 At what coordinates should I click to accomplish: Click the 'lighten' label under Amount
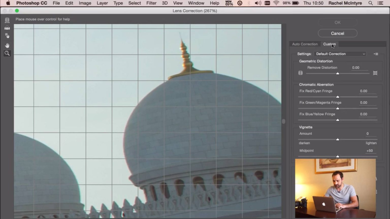pyautogui.click(x=371, y=143)
